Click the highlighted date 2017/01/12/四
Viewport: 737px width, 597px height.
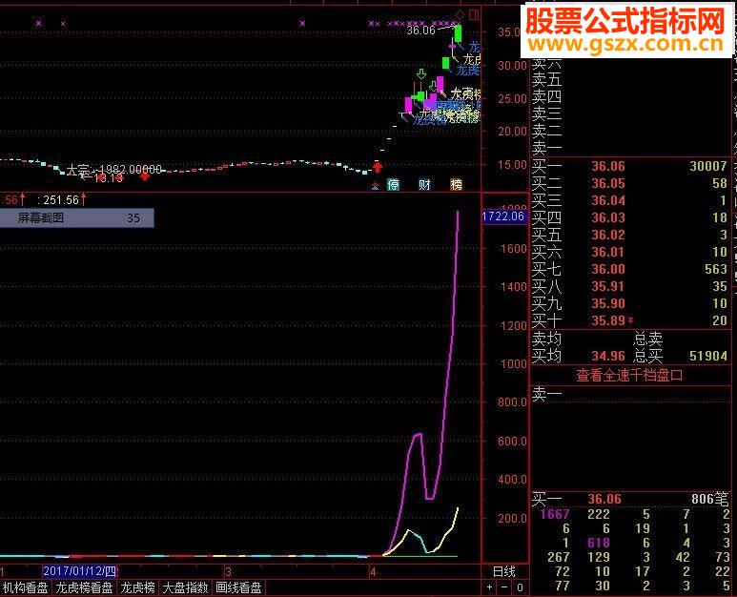[79, 571]
